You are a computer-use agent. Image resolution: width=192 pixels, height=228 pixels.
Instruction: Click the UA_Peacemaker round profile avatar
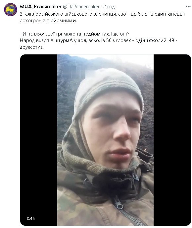coord(11,9)
